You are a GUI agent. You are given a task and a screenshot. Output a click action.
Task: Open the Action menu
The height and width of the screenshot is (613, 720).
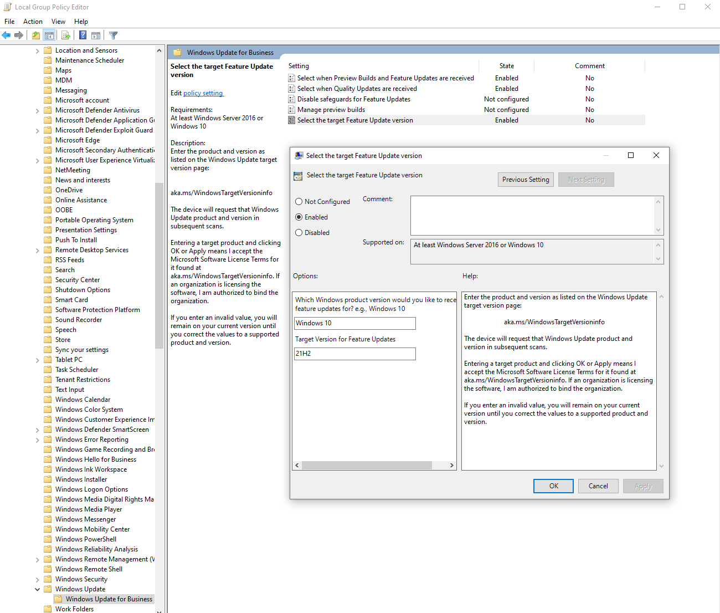33,22
